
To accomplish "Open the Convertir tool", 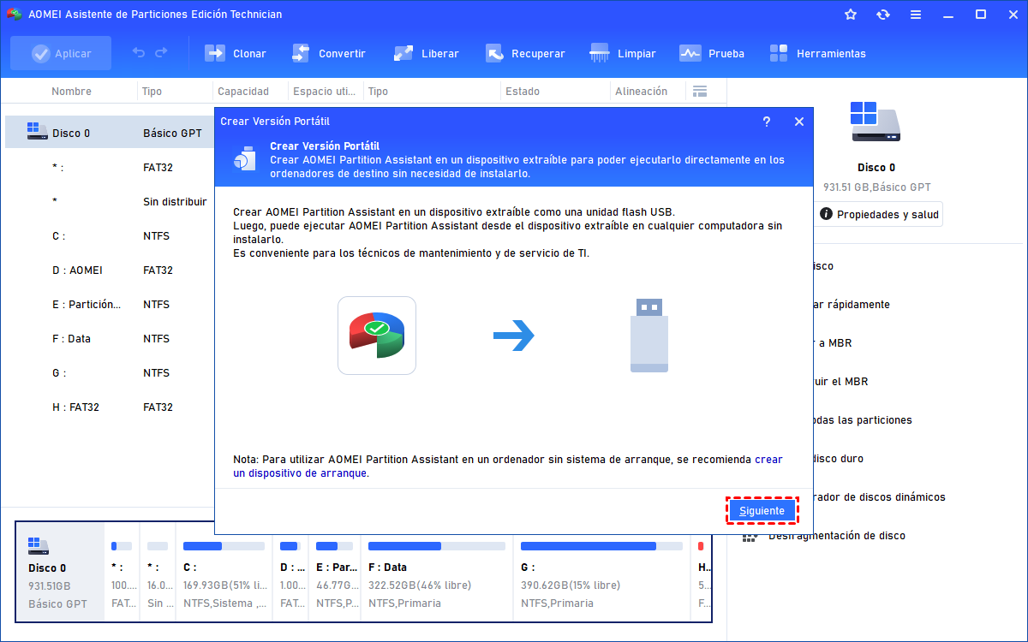I will pyautogui.click(x=328, y=53).
